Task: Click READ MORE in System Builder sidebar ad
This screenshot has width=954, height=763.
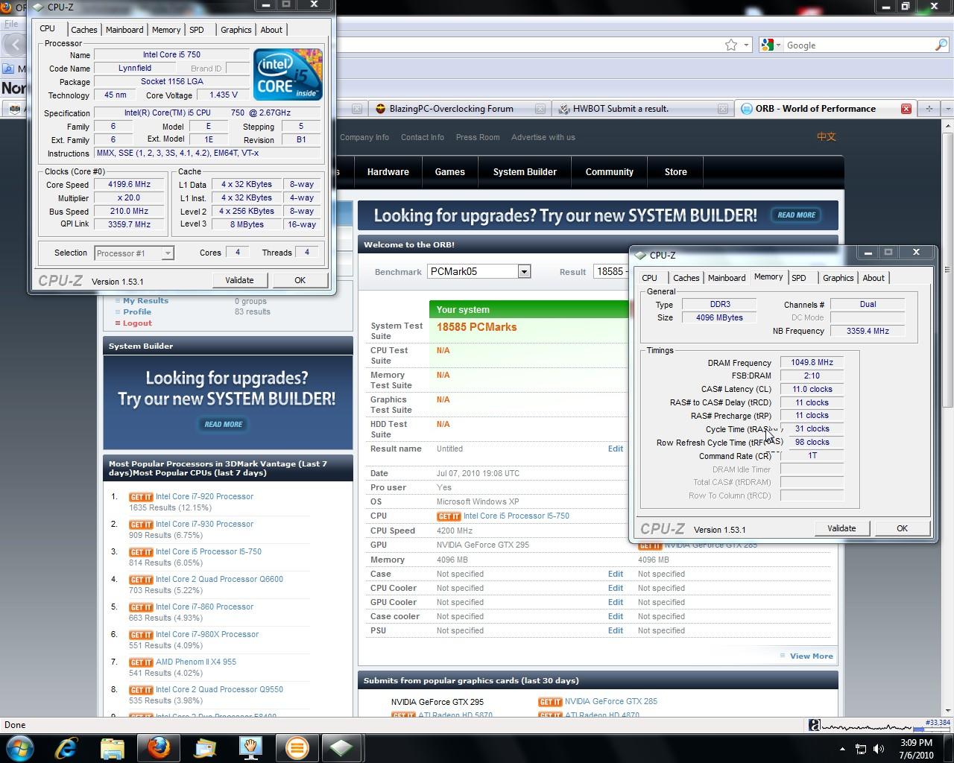Action: pyautogui.click(x=224, y=425)
